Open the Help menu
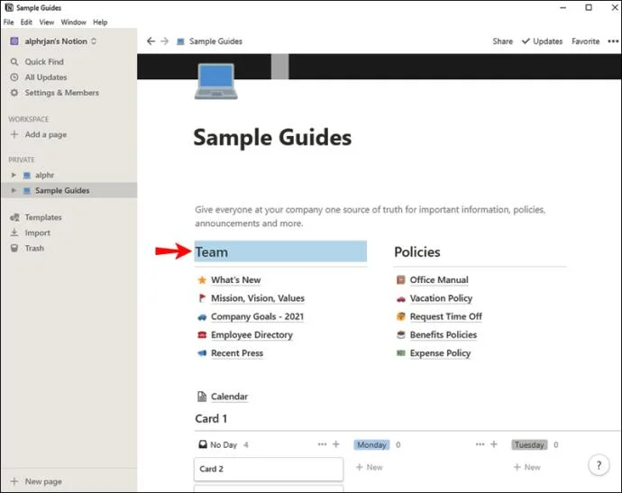 (x=100, y=23)
